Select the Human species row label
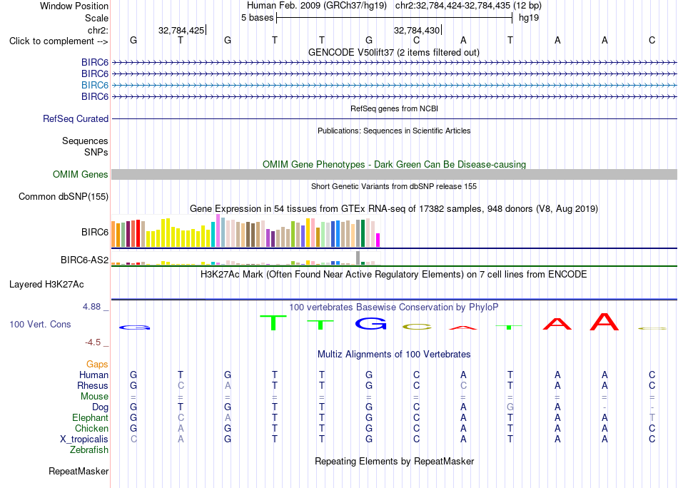This screenshot has height=488, width=678. pos(93,375)
